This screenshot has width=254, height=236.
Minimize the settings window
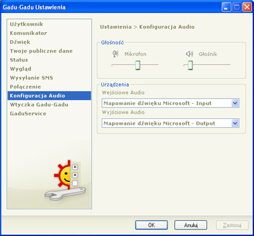click(227, 8)
